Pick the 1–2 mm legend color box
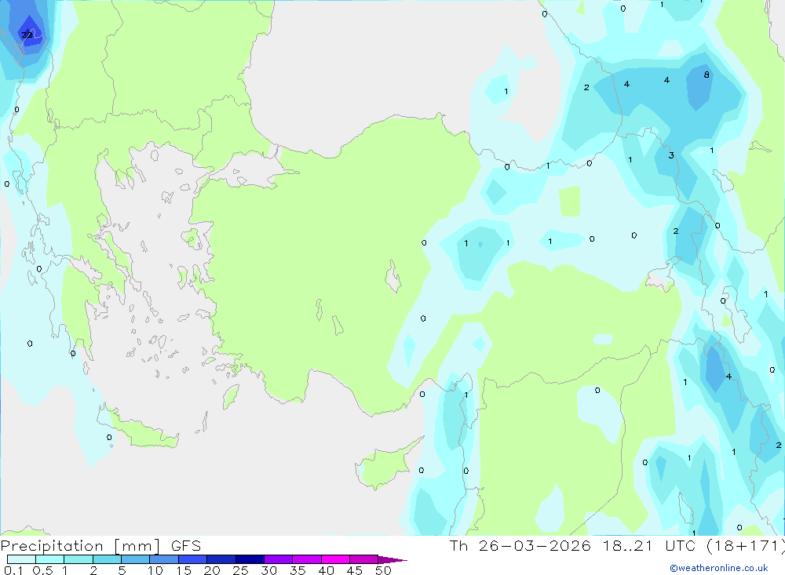785x575 pixels. tap(78, 559)
